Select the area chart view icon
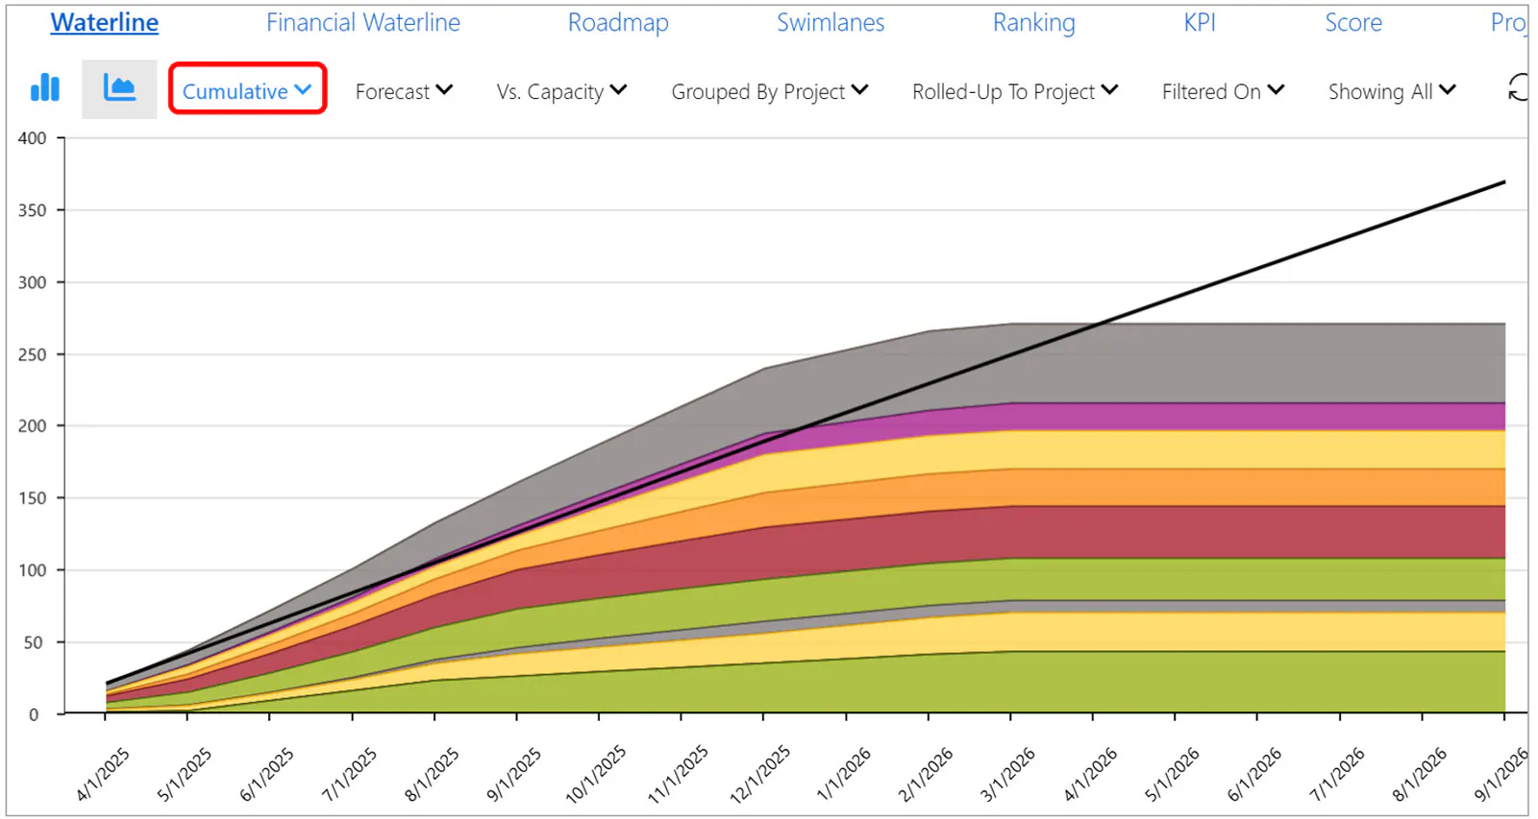The image size is (1538, 819). click(x=119, y=89)
